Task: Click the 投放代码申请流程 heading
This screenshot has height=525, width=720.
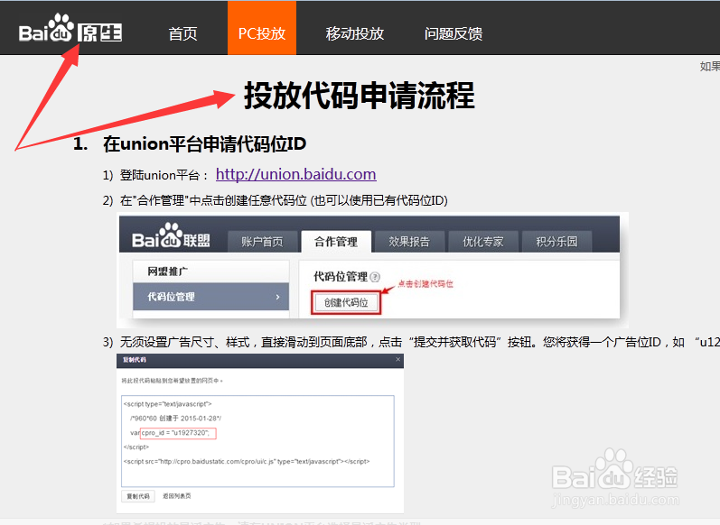Action: [x=359, y=96]
